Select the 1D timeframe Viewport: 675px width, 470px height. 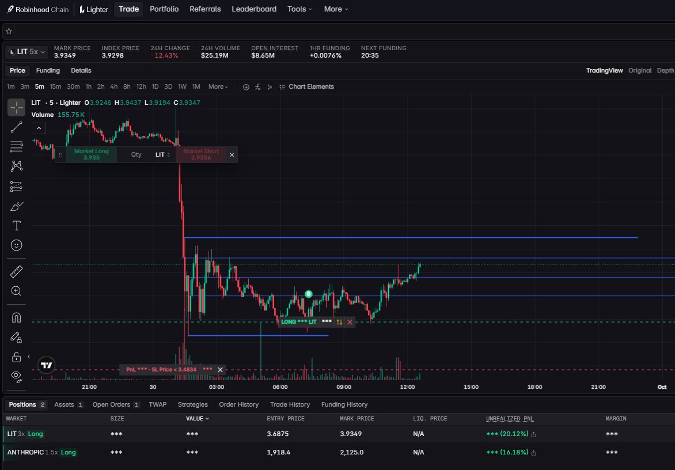(155, 87)
